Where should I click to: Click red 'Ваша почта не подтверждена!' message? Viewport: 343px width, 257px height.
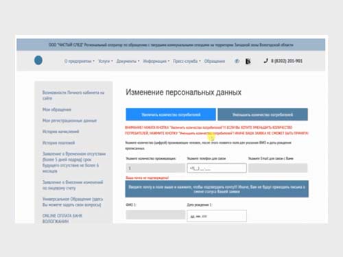[147, 178]
